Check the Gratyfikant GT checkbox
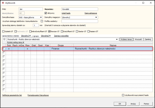 (62, 31)
